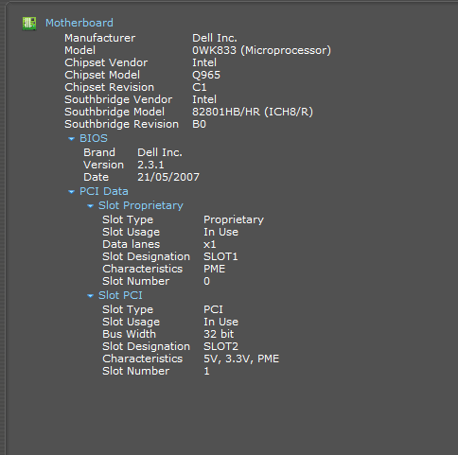This screenshot has height=455, width=458.
Task: Select Slot Number value 1
Action: tap(206, 371)
